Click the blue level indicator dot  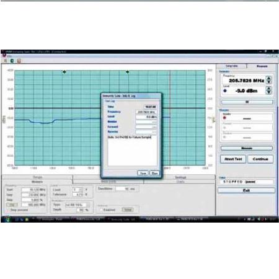pos(225,91)
